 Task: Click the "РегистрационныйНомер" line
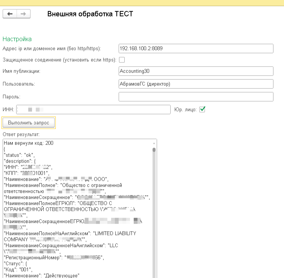[x=54, y=258]
